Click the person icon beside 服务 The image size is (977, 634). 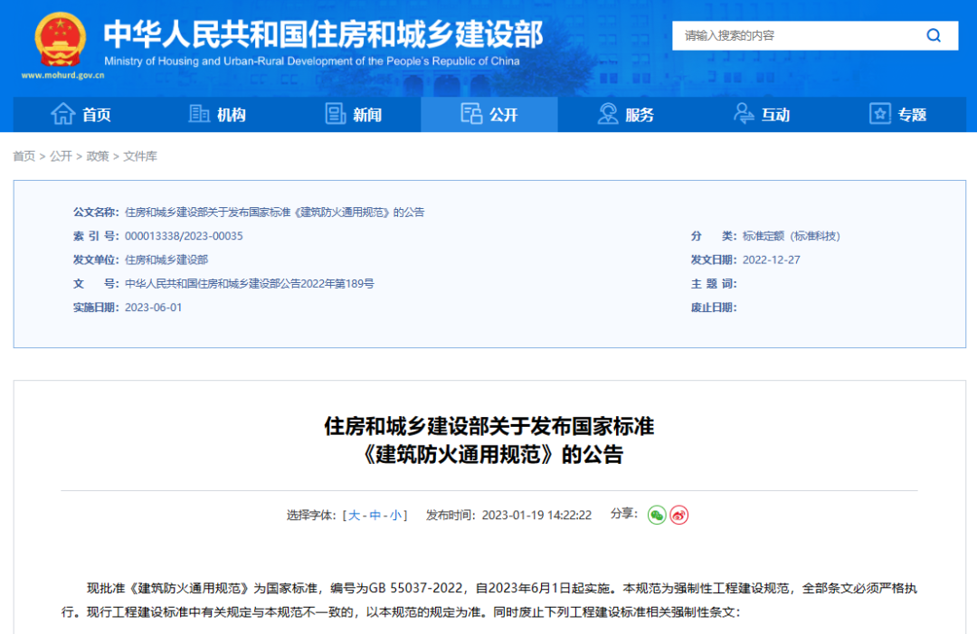(608, 114)
